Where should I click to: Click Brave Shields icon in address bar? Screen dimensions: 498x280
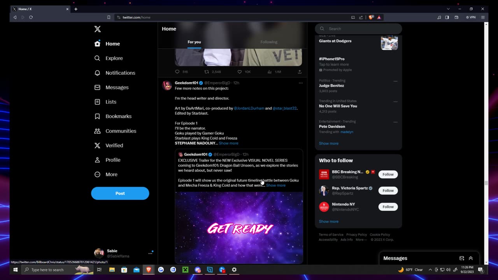tap(371, 17)
